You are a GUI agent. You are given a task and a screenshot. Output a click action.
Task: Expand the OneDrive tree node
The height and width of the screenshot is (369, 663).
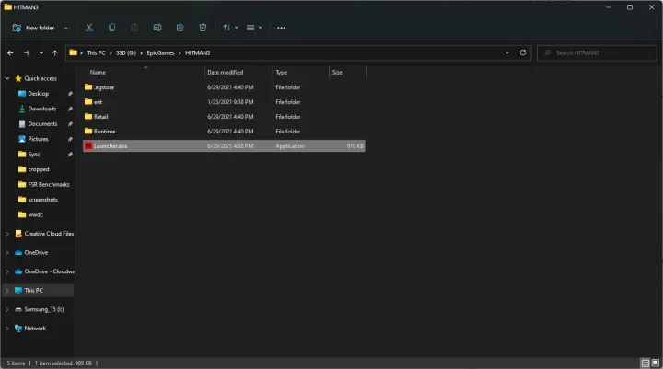tap(7, 253)
